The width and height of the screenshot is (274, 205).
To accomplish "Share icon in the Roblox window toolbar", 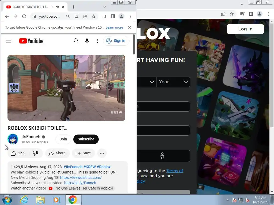I will 223,14.
